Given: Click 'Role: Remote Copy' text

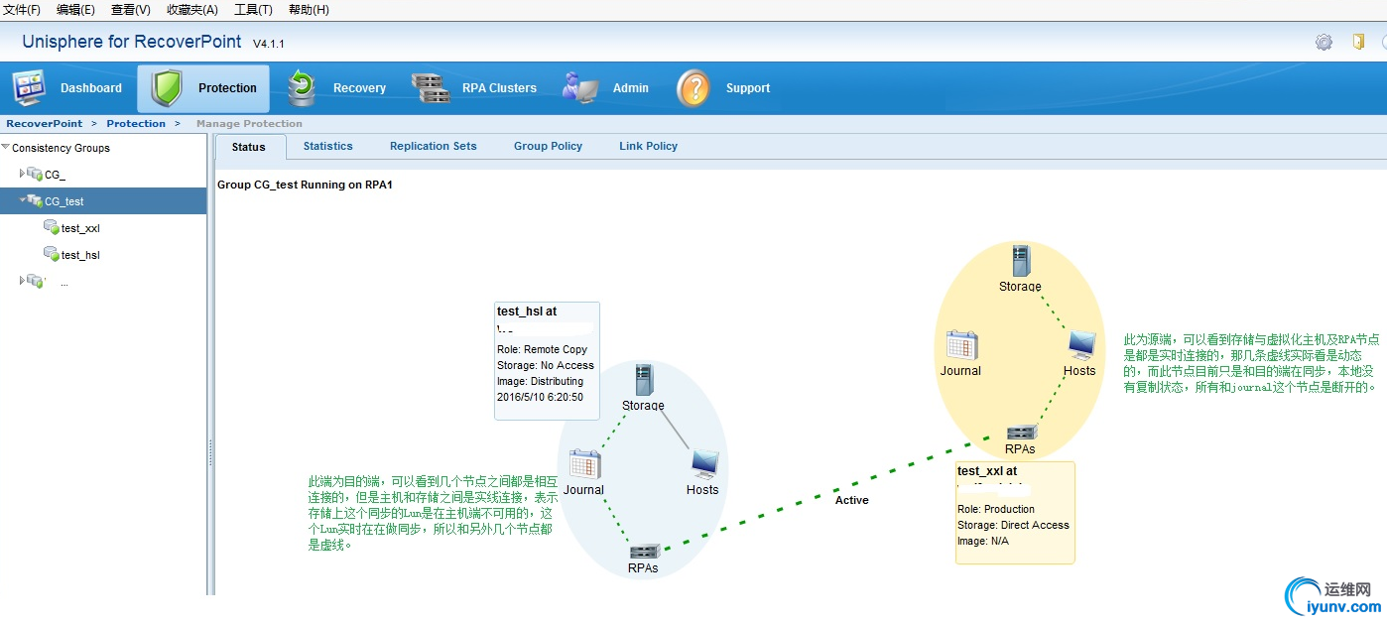Looking at the screenshot, I should pos(542,349).
